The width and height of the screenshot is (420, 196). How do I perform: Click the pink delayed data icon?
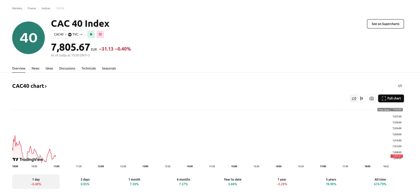100,34
